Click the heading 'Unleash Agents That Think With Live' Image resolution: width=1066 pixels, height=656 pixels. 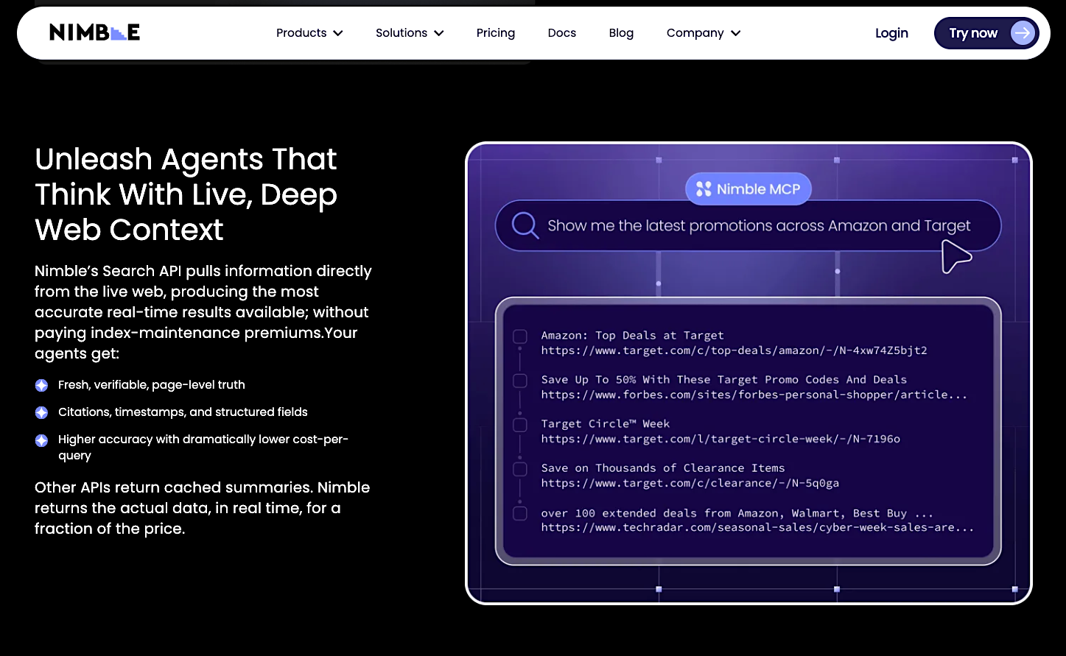point(186,194)
